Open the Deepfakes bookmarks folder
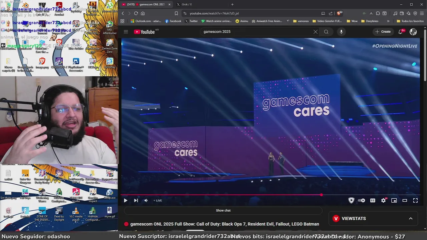Screen dimensions: 427x240 point(370,21)
